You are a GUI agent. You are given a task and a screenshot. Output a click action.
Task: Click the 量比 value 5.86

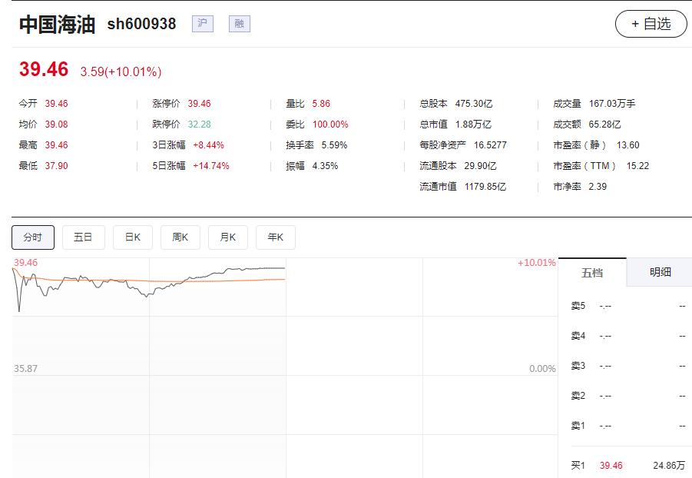point(321,104)
